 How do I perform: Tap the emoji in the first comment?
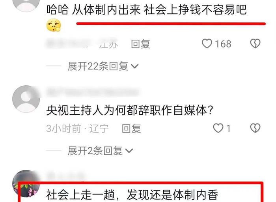[54, 25]
